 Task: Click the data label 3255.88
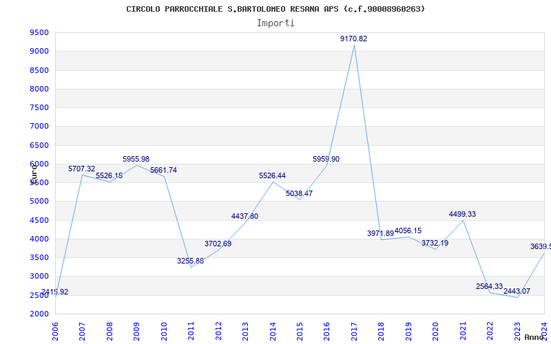pos(191,261)
